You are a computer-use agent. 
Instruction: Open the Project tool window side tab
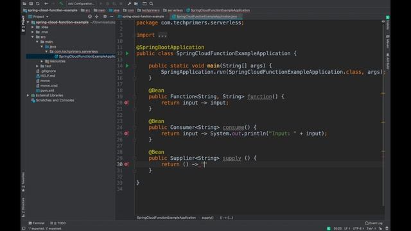tap(23, 24)
